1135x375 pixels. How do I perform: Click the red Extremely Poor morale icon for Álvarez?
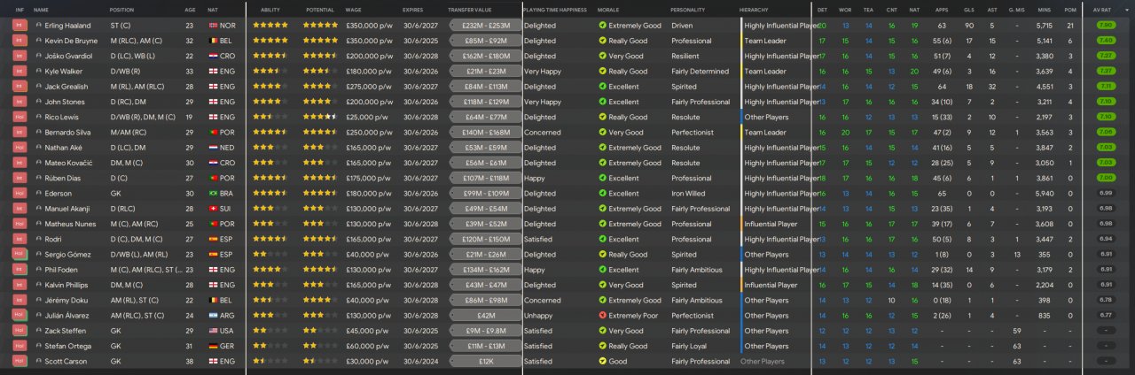click(603, 316)
